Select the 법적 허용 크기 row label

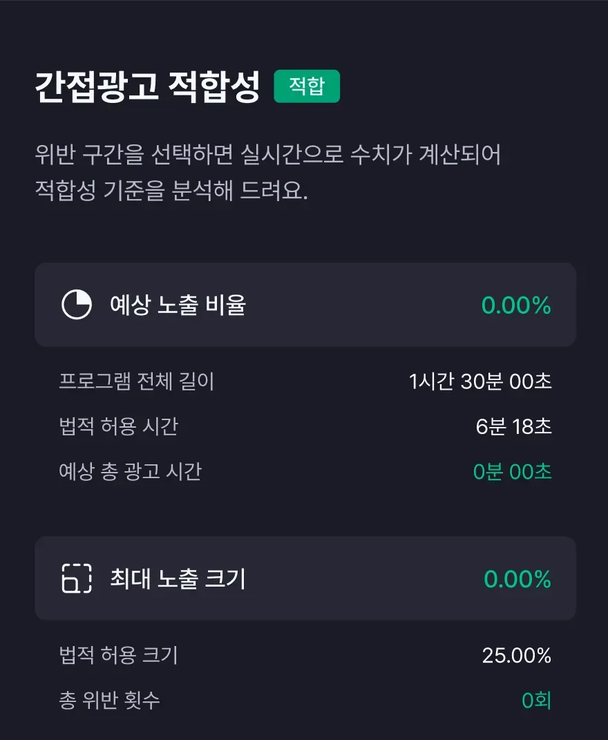tap(119, 655)
